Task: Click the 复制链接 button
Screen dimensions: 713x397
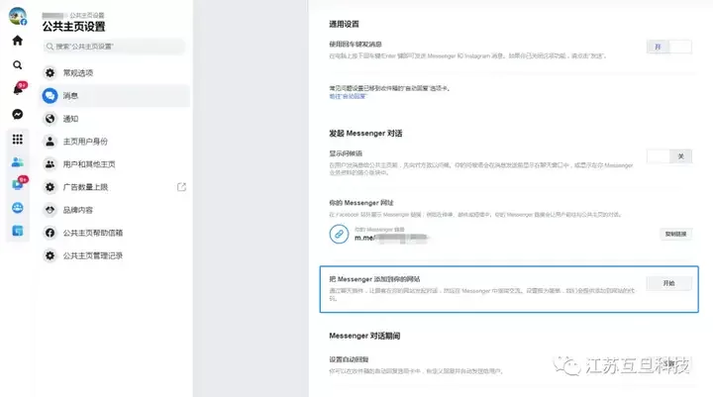Action: click(x=675, y=234)
